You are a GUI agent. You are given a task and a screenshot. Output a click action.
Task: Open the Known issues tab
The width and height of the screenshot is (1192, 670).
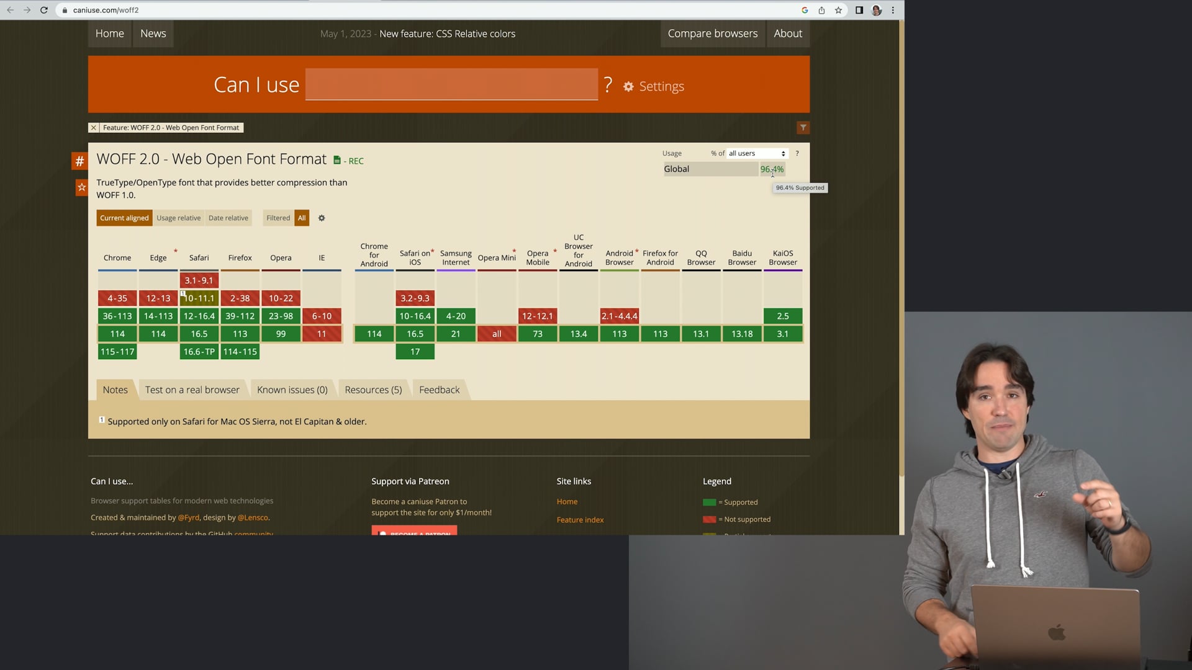292,390
